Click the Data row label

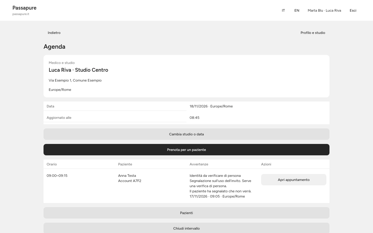coord(50,106)
